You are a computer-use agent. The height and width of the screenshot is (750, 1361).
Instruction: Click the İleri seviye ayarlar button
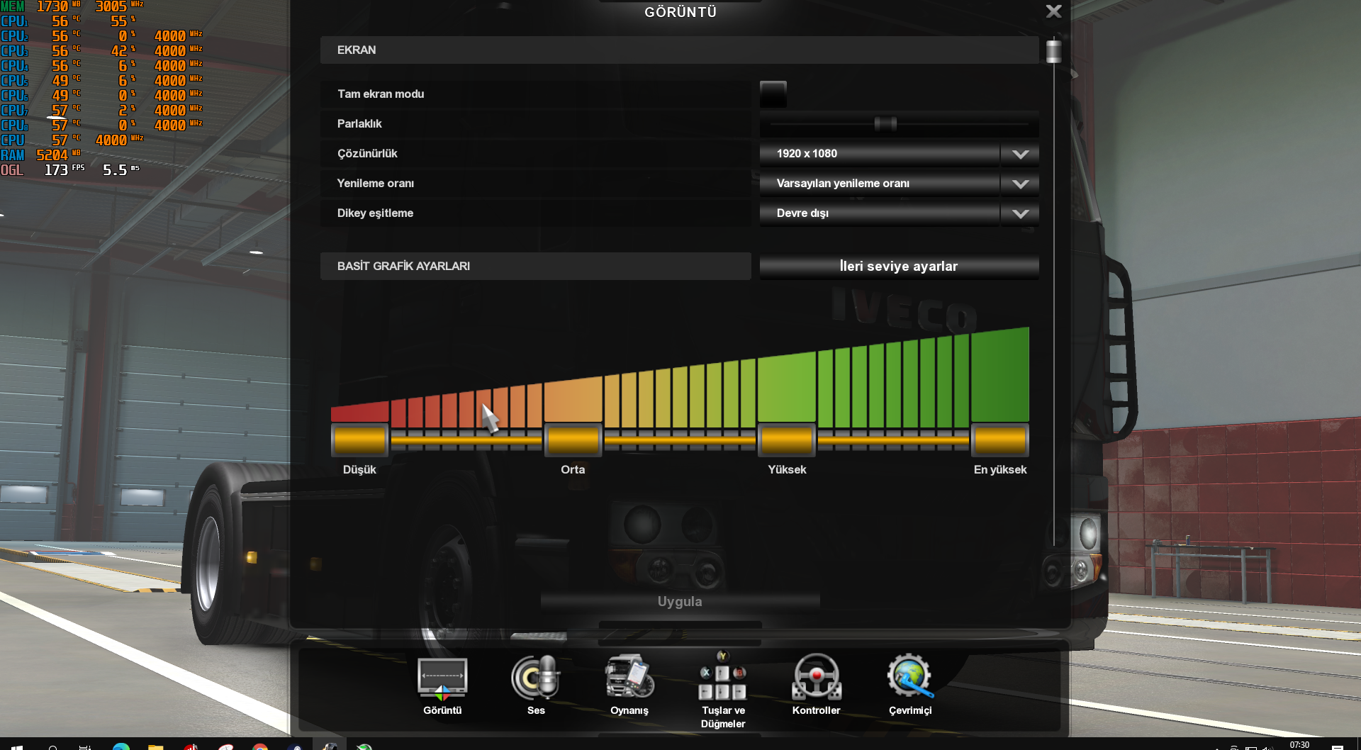[899, 267]
